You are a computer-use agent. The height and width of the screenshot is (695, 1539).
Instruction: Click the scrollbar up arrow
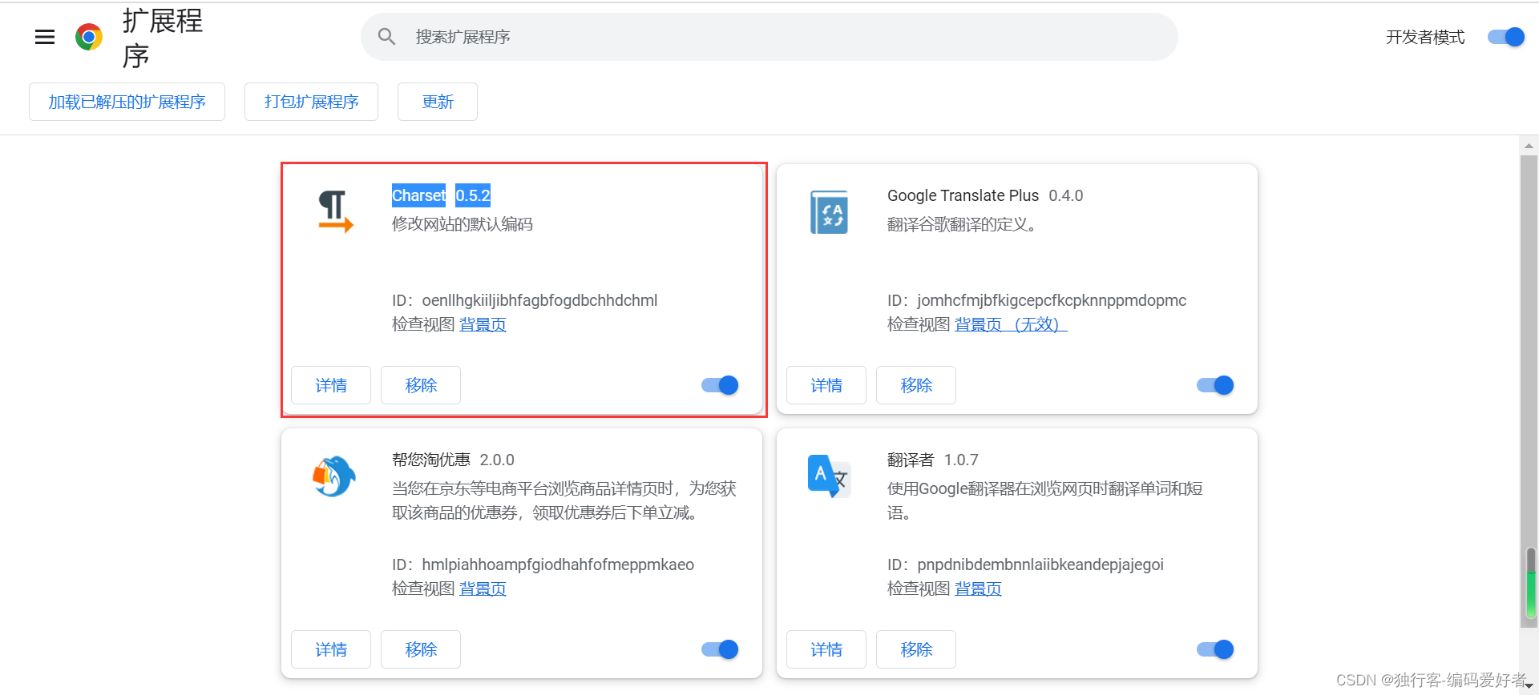(x=1529, y=146)
